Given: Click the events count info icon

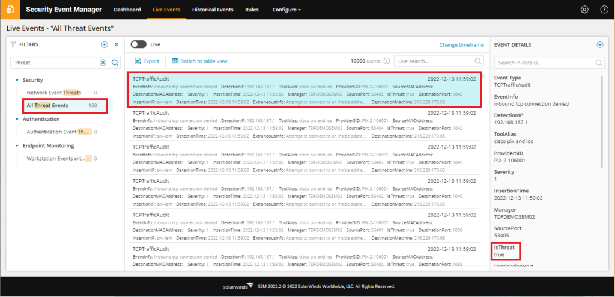Looking at the screenshot, I should click(x=387, y=61).
